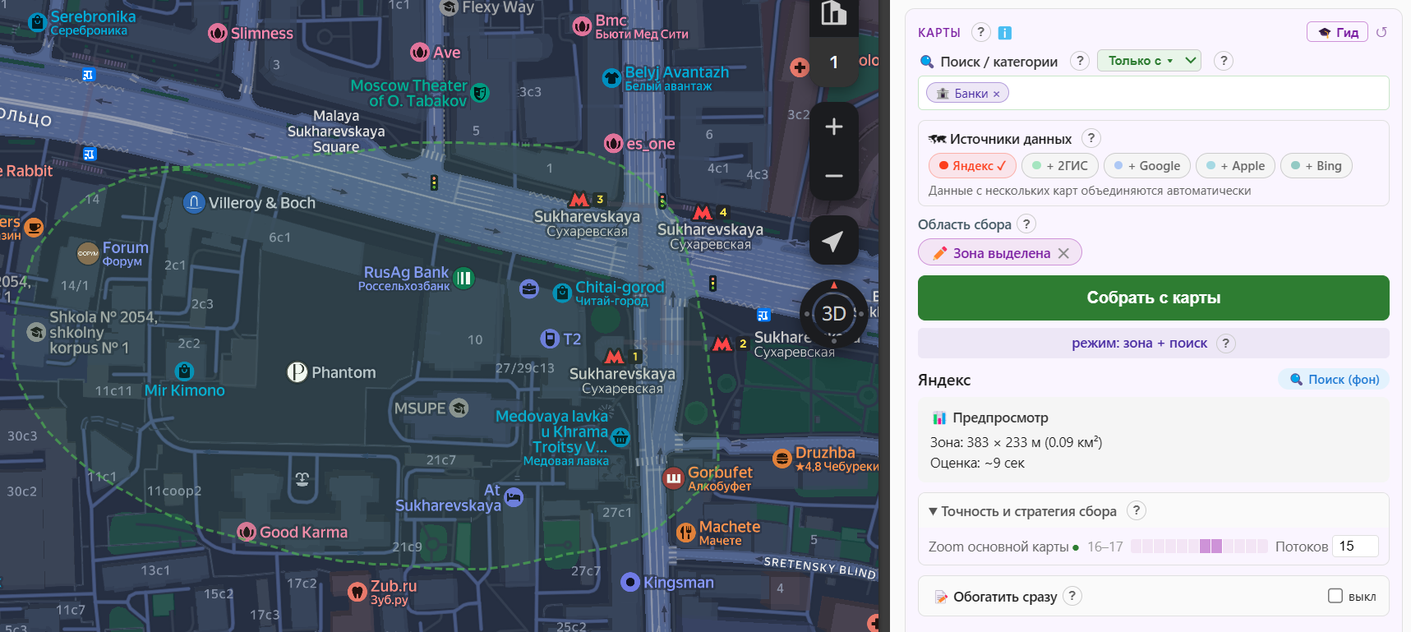The image size is (1411, 632).
Task: Click the MSUPE university icon
Action: 459,408
